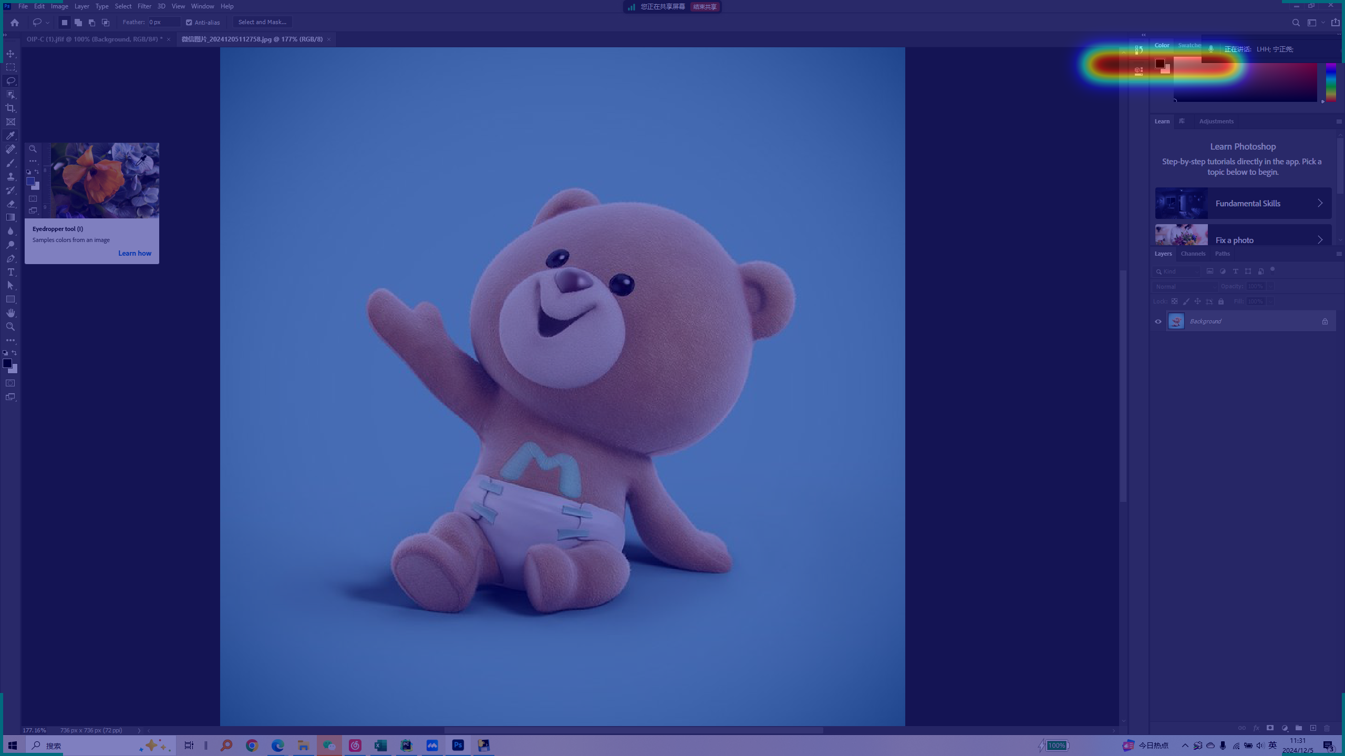Select the Pen tool
Screen dimensions: 1345x756
(x=11, y=258)
